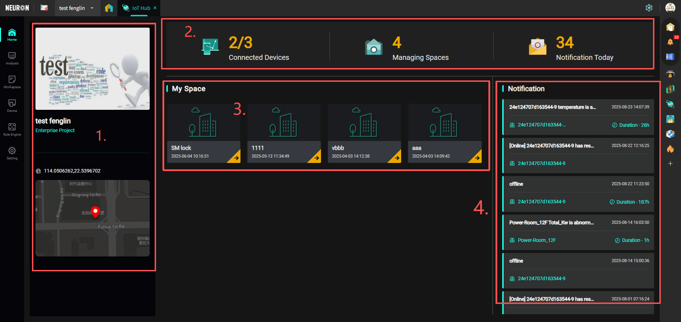Click the aaa space arrow button
The height and width of the screenshot is (322, 681).
(477, 158)
